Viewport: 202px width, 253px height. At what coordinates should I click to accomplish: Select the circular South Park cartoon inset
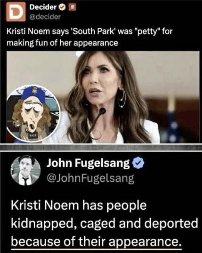33,113
